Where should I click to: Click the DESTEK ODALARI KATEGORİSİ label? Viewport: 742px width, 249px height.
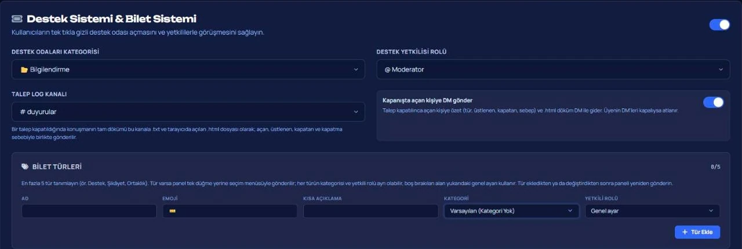[55, 52]
